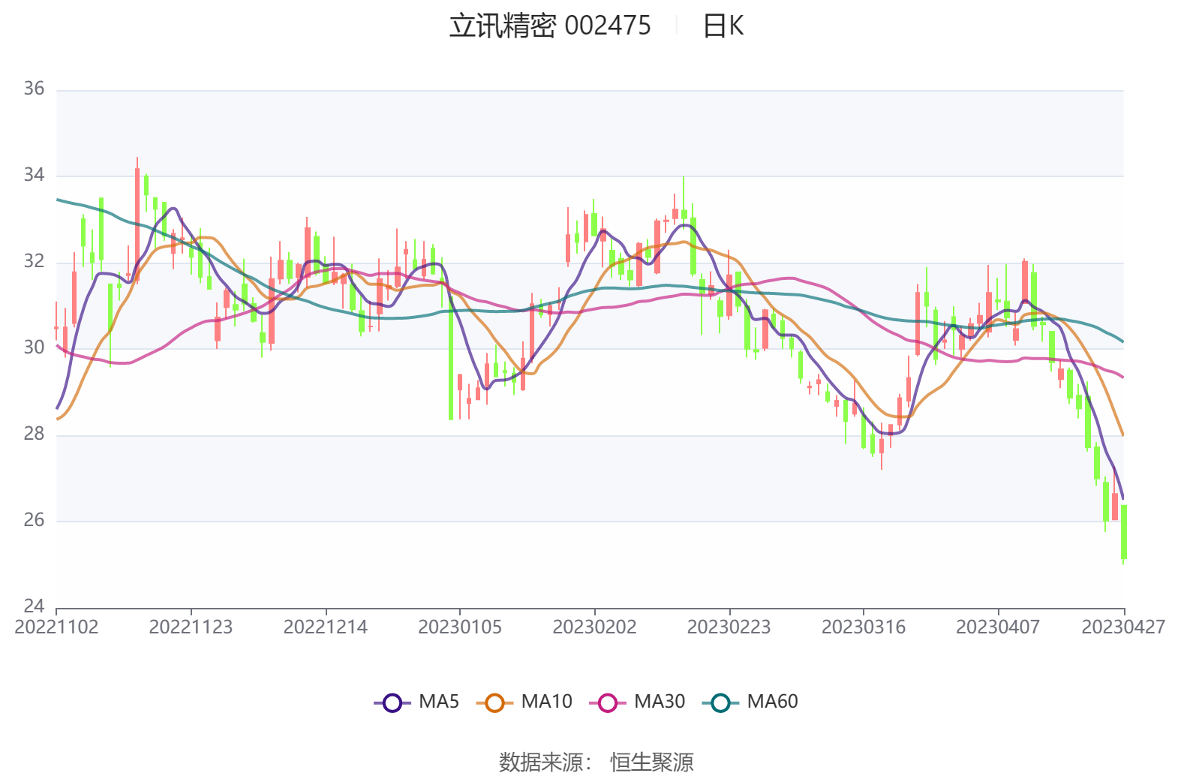Image resolution: width=1193 pixels, height=776 pixels.
Task: Click the chart title 立讯精密 002475
Action: pos(550,26)
